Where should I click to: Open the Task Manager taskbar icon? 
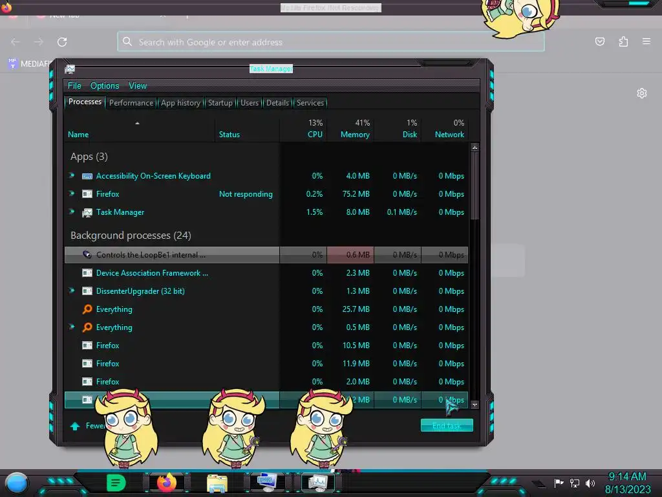coord(318,483)
